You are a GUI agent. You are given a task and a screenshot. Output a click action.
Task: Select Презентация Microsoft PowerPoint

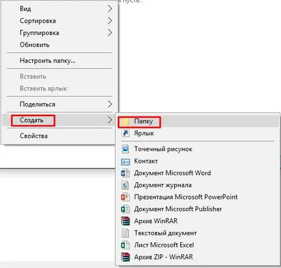[198, 197]
